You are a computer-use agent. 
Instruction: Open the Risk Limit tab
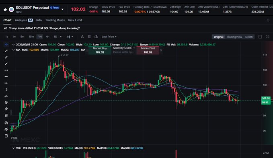coord(75,20)
